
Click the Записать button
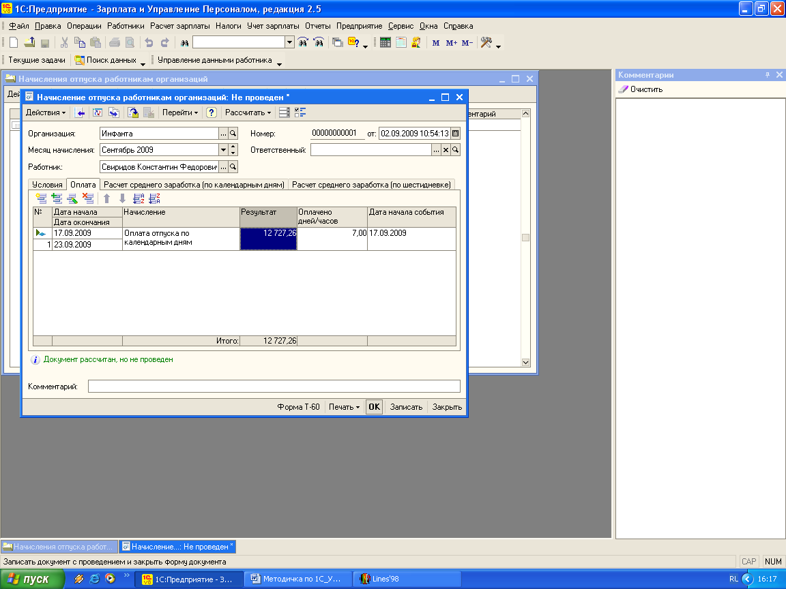[406, 407]
